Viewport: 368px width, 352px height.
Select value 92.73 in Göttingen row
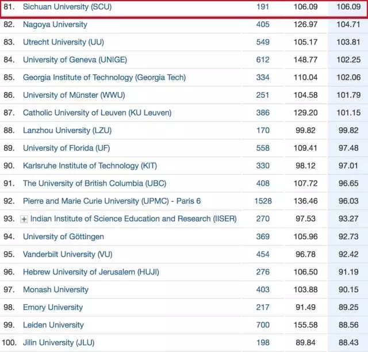tap(348, 236)
